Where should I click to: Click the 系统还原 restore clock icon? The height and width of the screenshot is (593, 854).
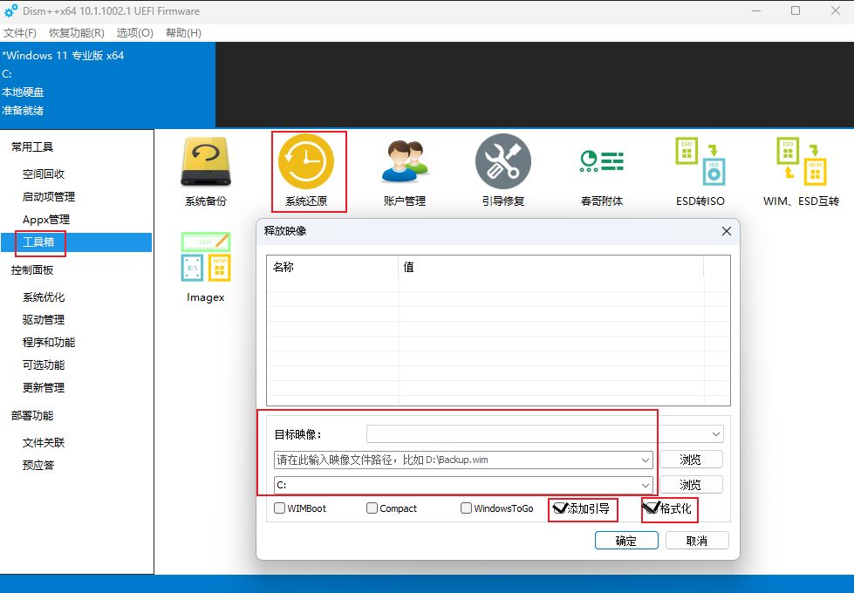(x=306, y=162)
